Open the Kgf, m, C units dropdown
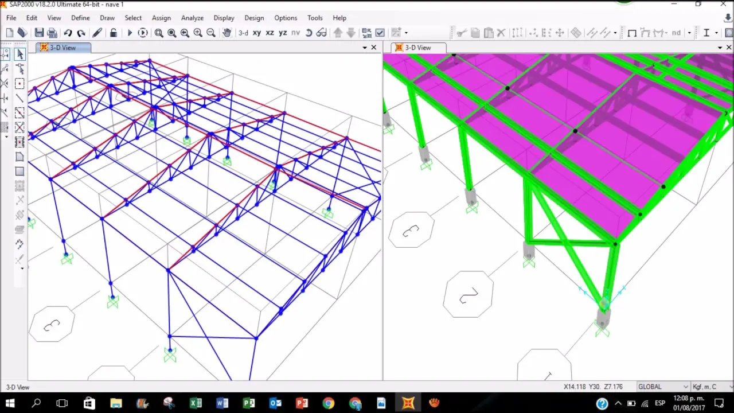 pos(711,387)
